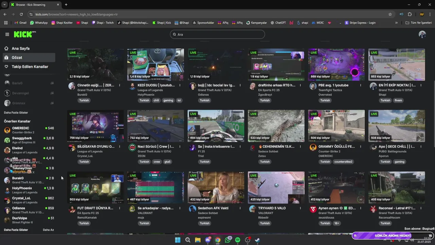
Task: Click OMEREDIC avatar under GRAMMY ÖDÜLLÜ stream
Action: click(313, 148)
